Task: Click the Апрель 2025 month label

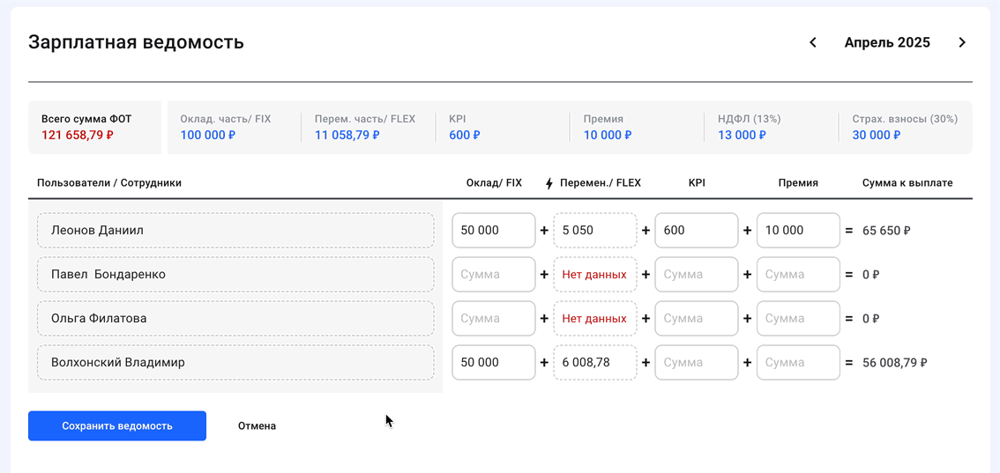Action: point(887,42)
